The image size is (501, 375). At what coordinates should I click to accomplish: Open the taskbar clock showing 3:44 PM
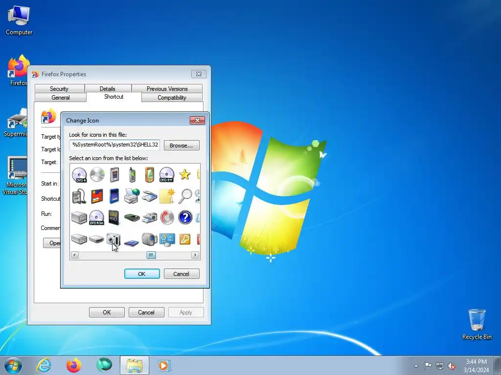pyautogui.click(x=476, y=366)
